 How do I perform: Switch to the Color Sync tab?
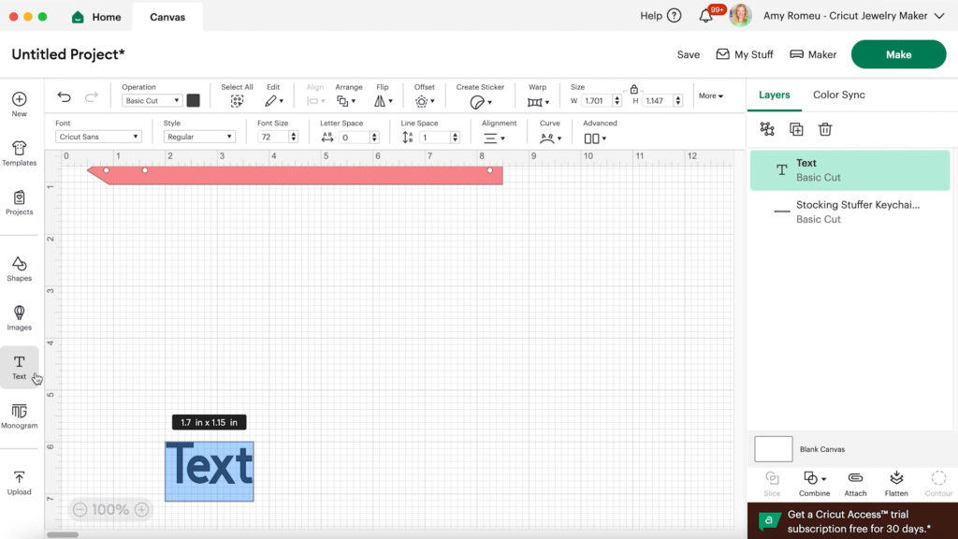pyautogui.click(x=839, y=95)
